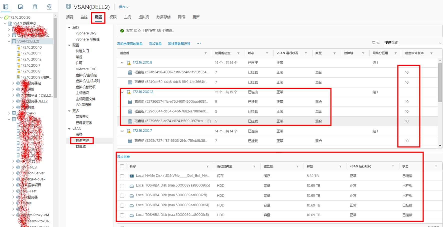Select host 172.16.200.10 in inventory tree
The width and height of the screenshot is (443, 227).
(31, 47)
